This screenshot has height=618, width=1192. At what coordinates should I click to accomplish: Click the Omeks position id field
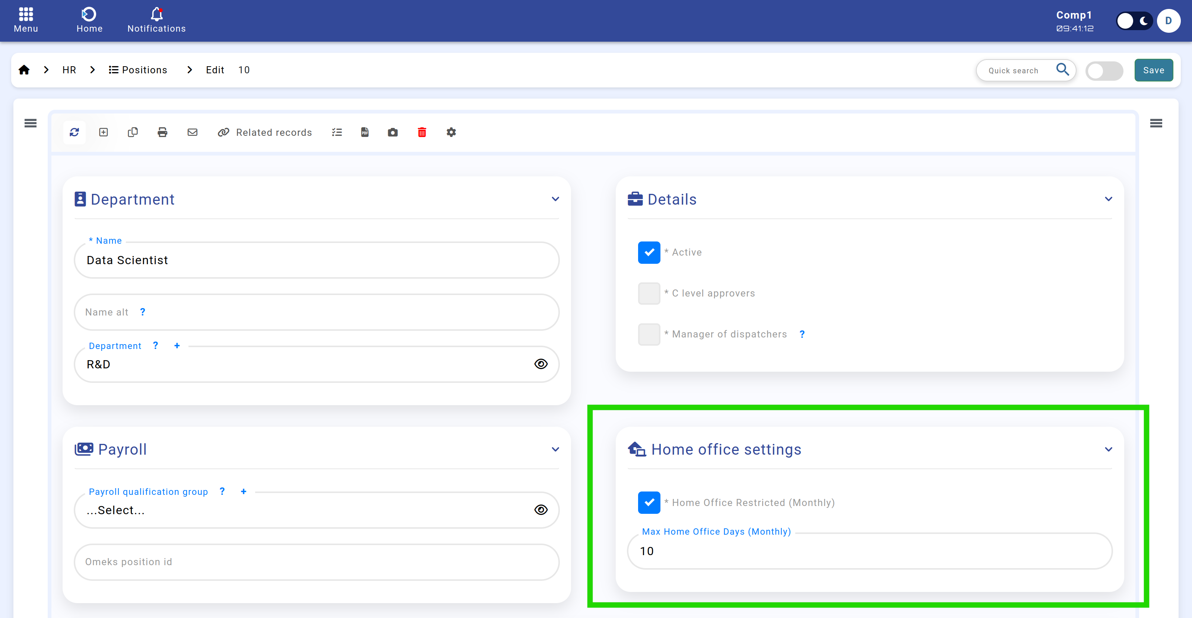pos(317,562)
